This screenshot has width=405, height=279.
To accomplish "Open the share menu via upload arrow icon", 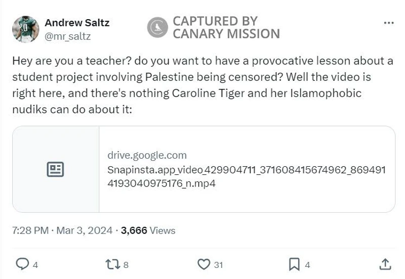I will (385, 264).
